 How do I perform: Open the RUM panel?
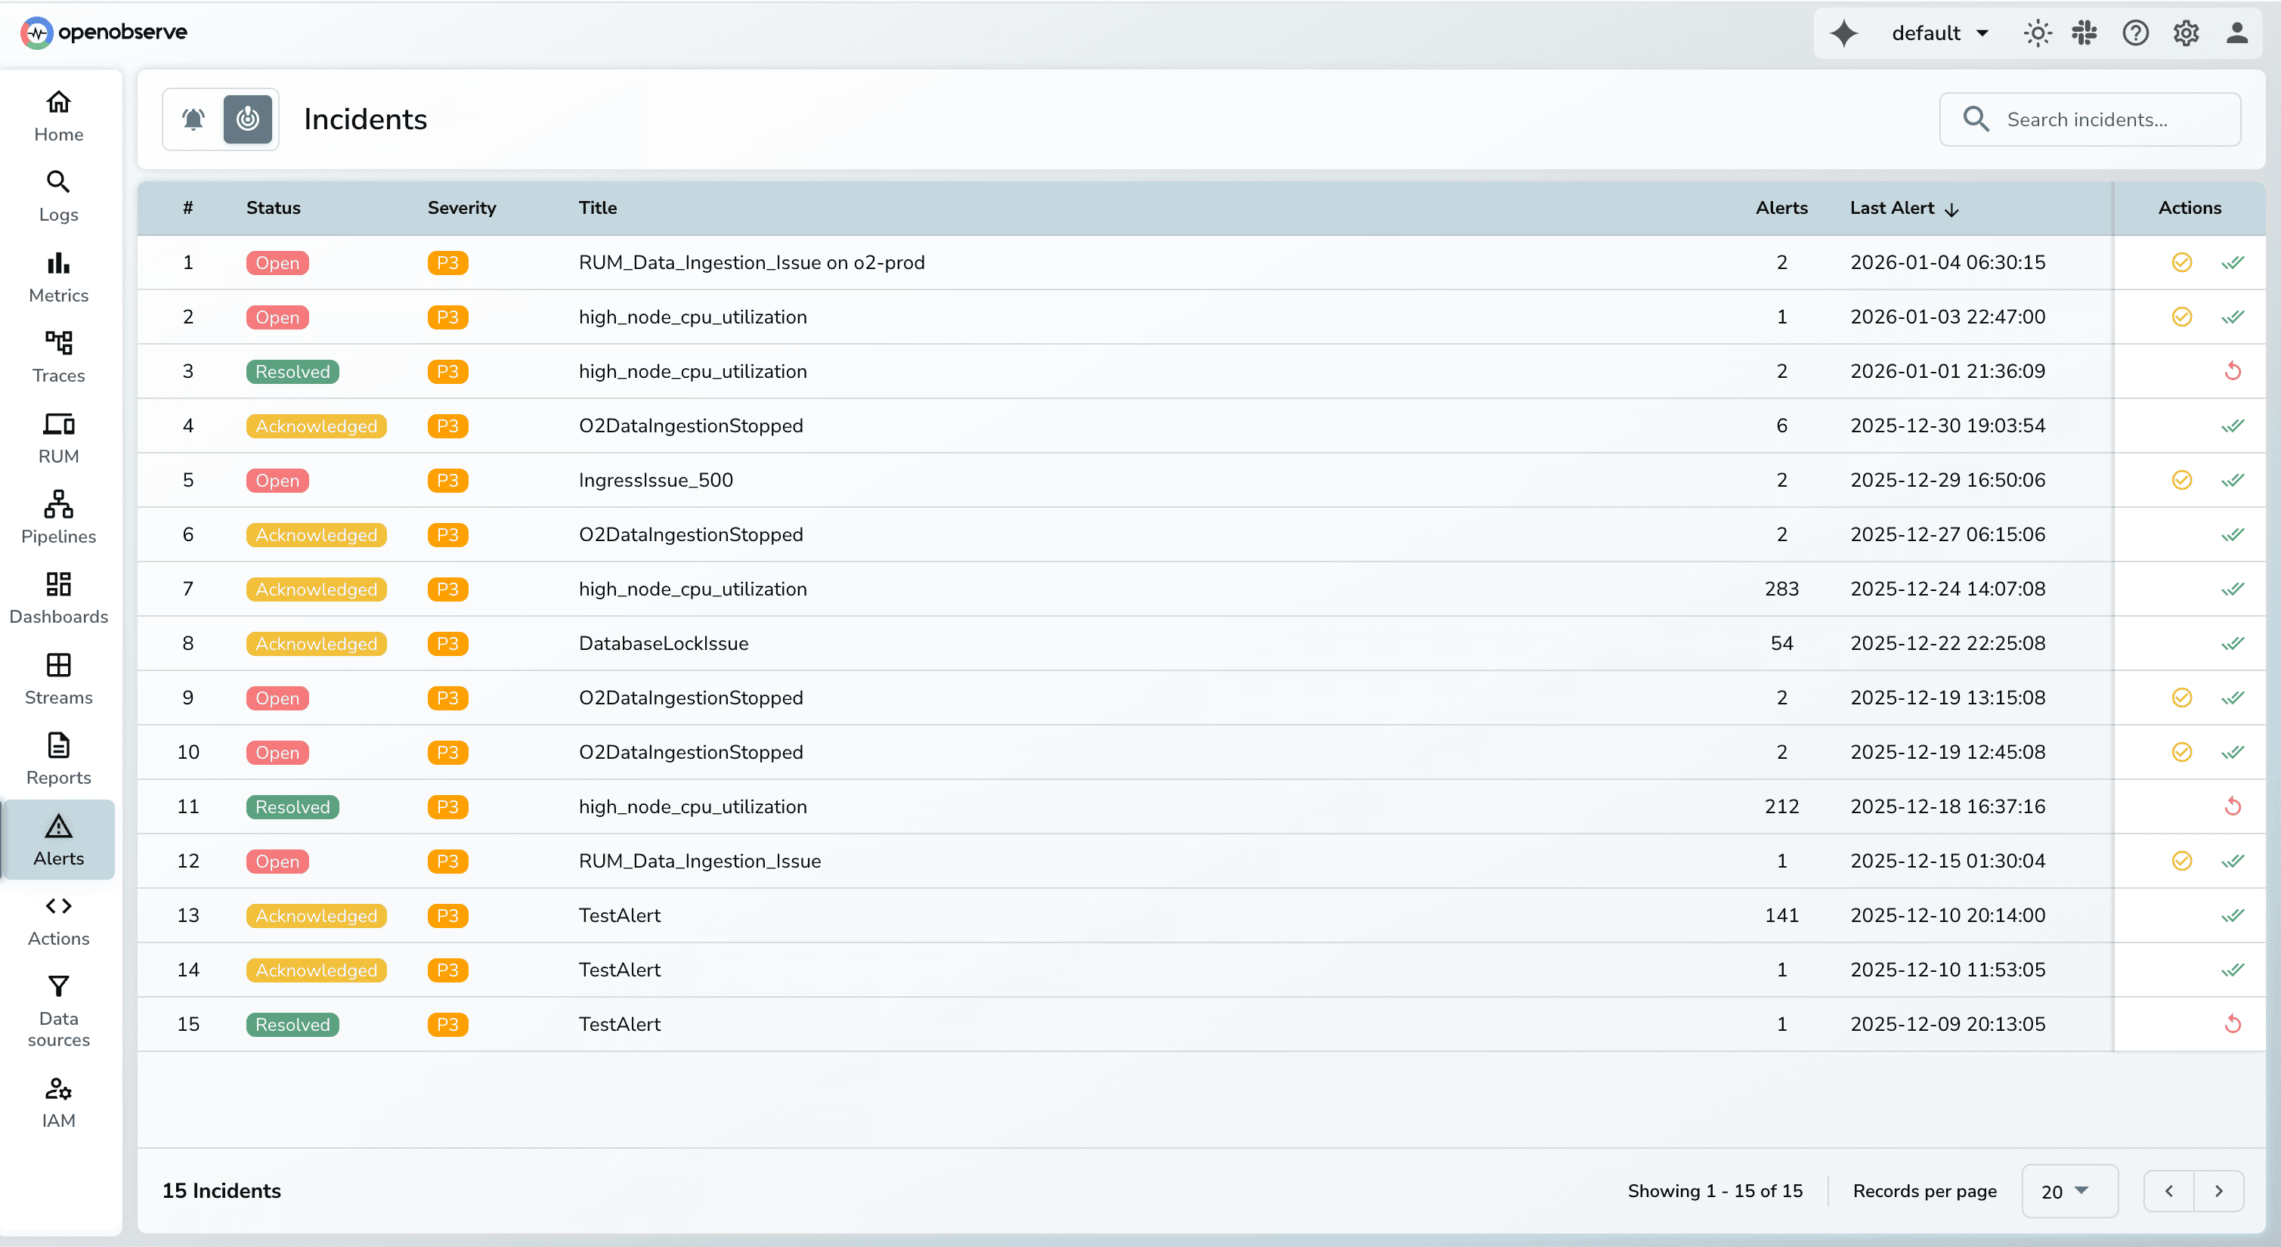[57, 437]
